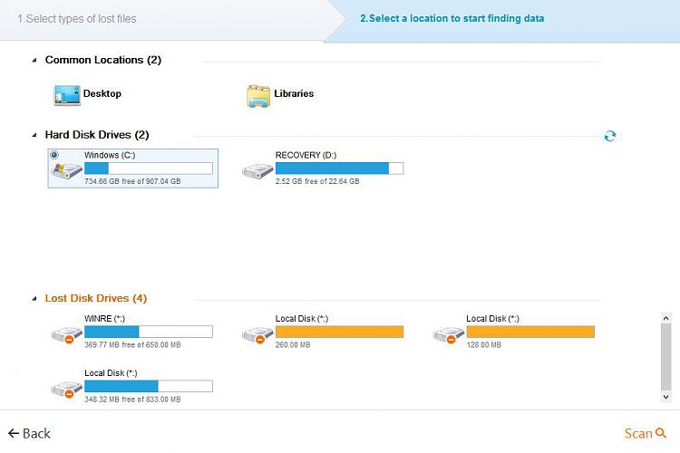Click the orange bar of 260.00 MB disk

(340, 332)
